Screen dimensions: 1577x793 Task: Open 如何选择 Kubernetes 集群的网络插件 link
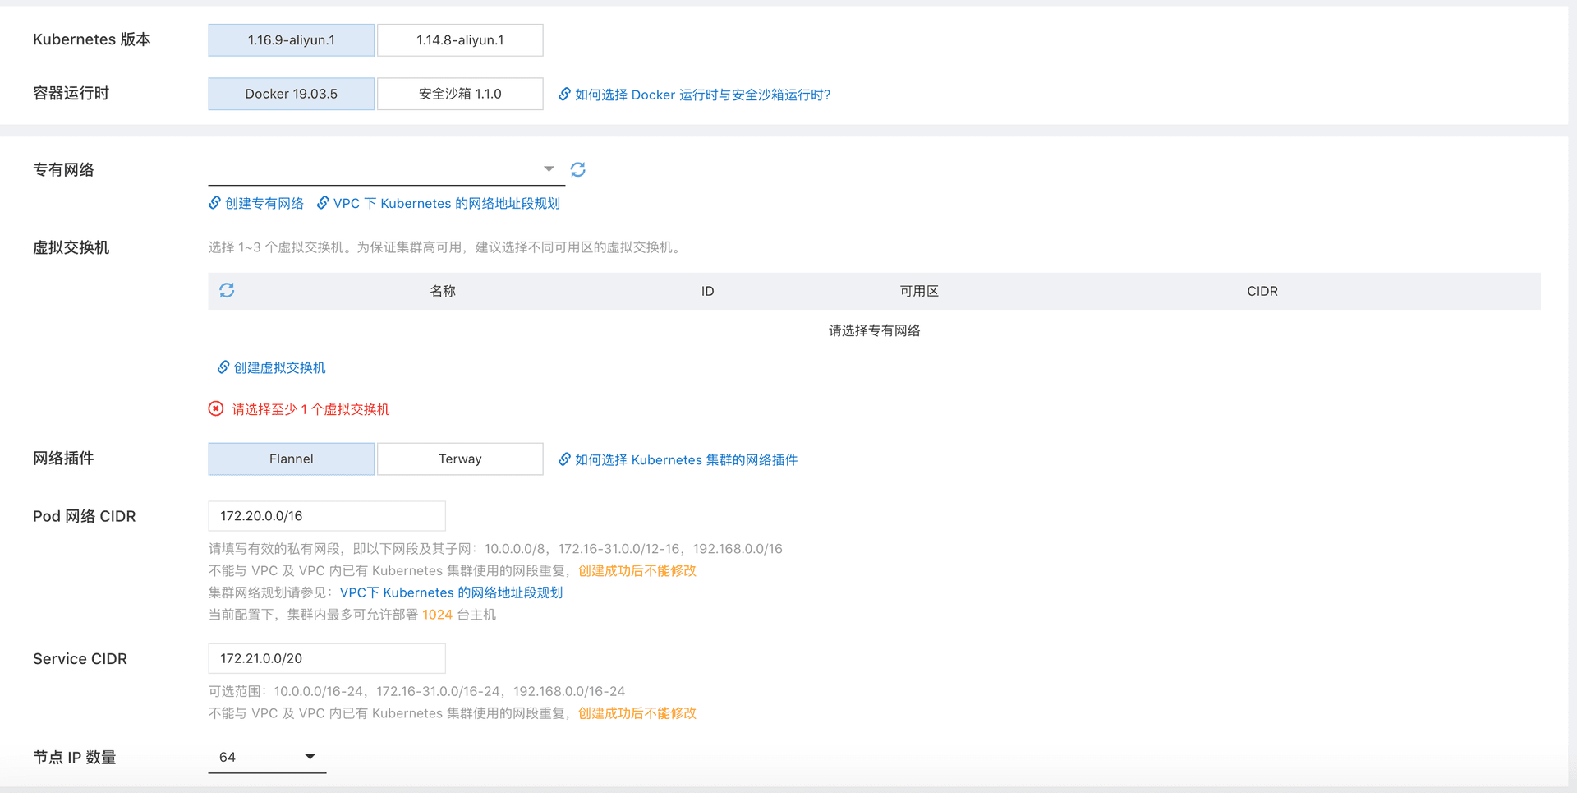click(x=686, y=459)
